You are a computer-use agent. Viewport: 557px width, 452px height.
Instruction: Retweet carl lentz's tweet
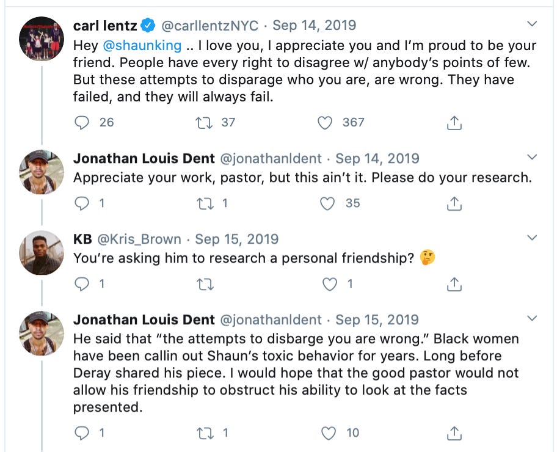203,123
